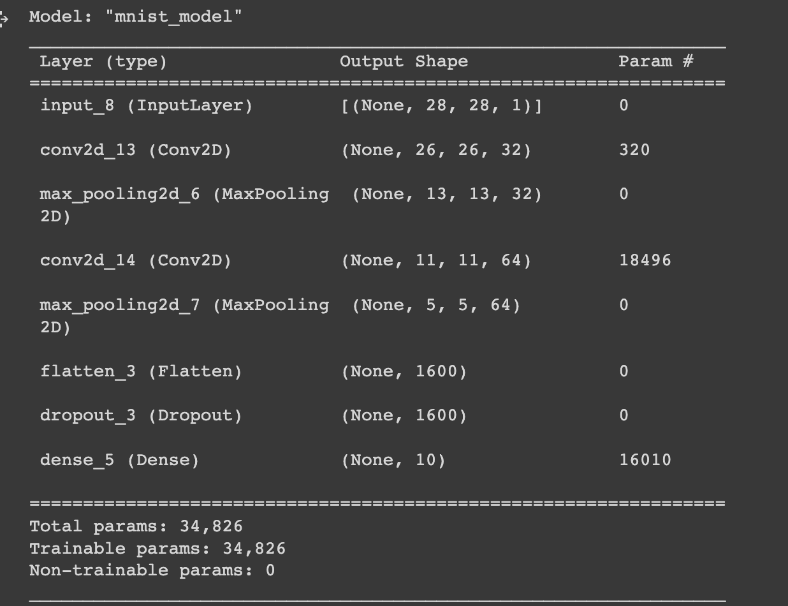Click the Non-trainable params: 0 line
Image resolution: width=788 pixels, height=606 pixels.
coord(152,570)
